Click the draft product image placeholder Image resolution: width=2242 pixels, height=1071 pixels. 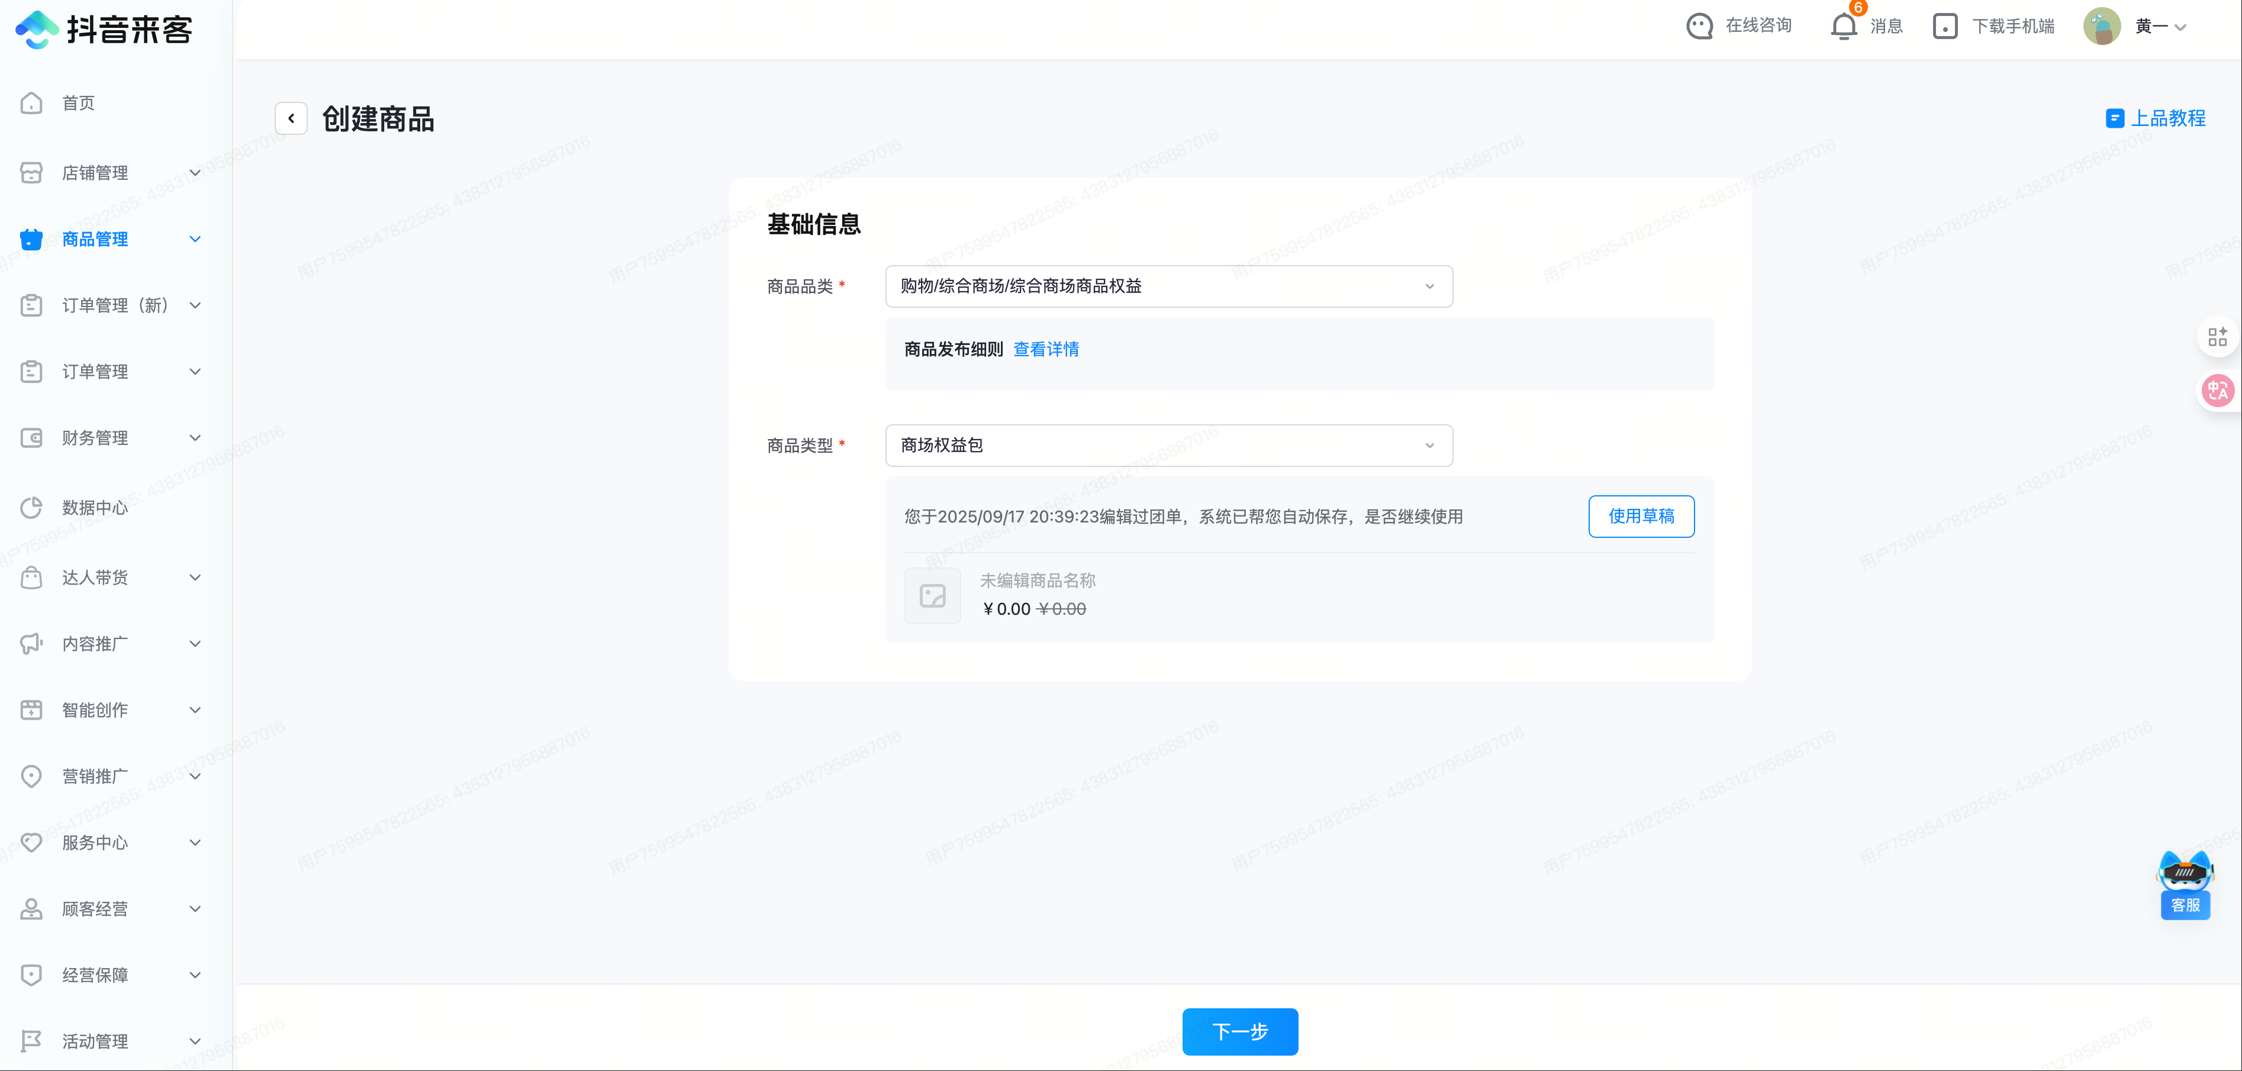tap(932, 596)
